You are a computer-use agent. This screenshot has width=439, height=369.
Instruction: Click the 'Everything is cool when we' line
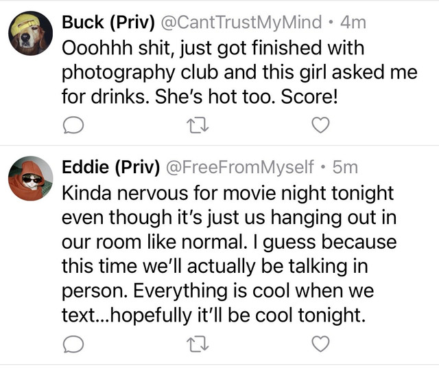253,291
